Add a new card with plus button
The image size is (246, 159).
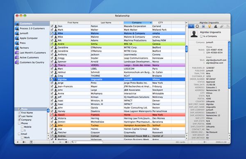coord(53,142)
